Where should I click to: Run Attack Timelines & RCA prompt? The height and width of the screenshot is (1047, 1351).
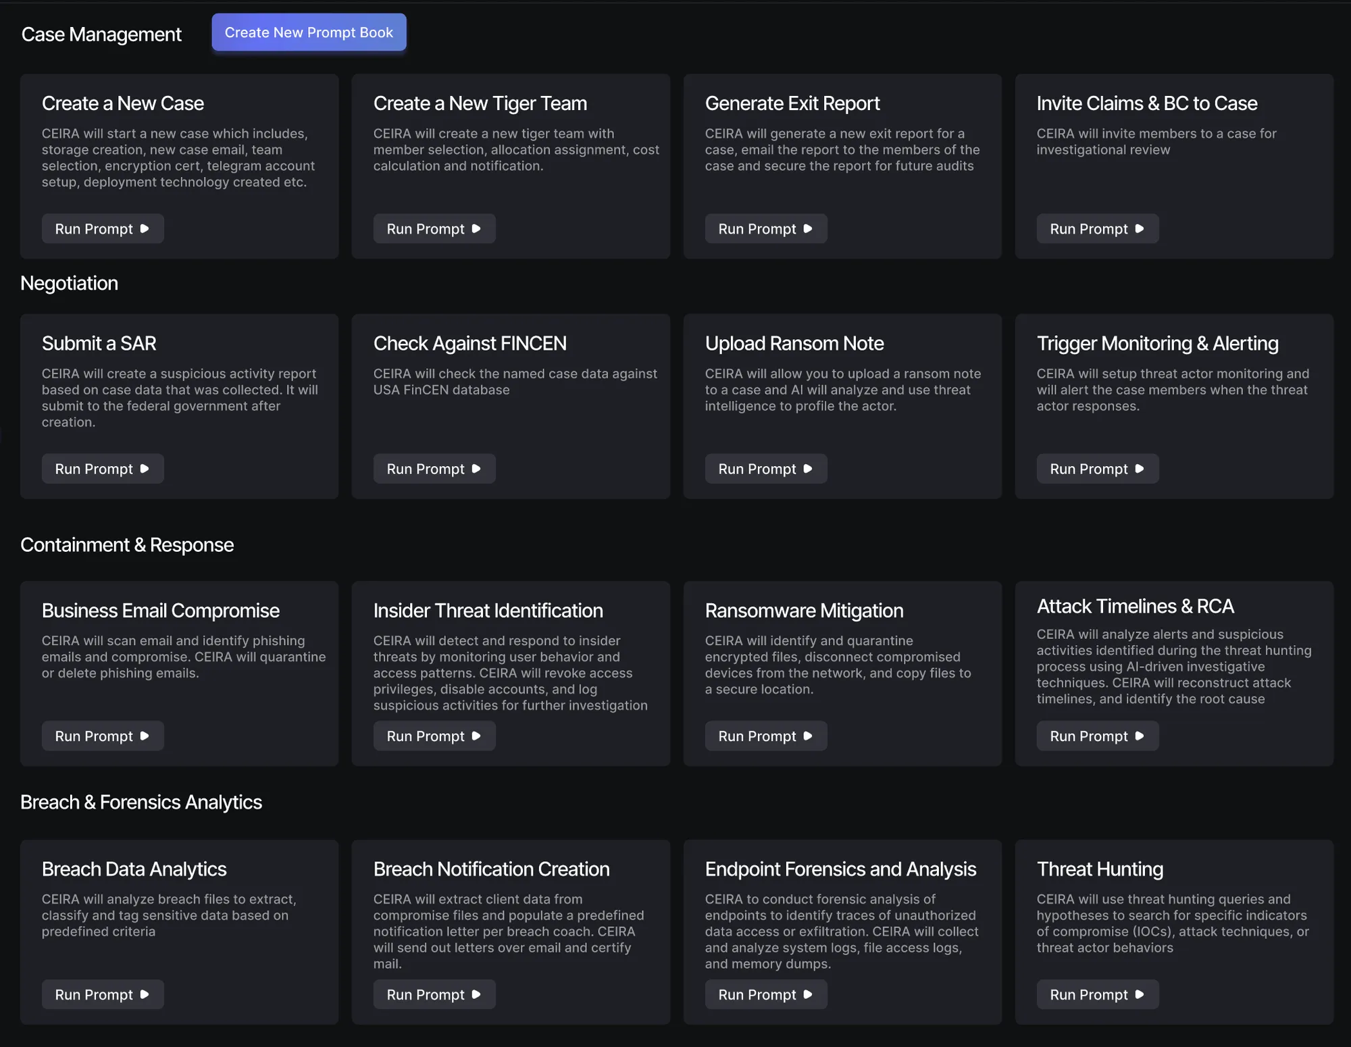(1098, 736)
